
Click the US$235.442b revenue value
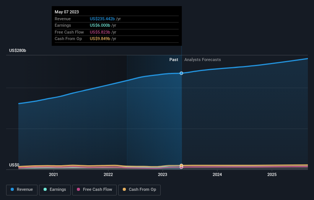(x=102, y=19)
